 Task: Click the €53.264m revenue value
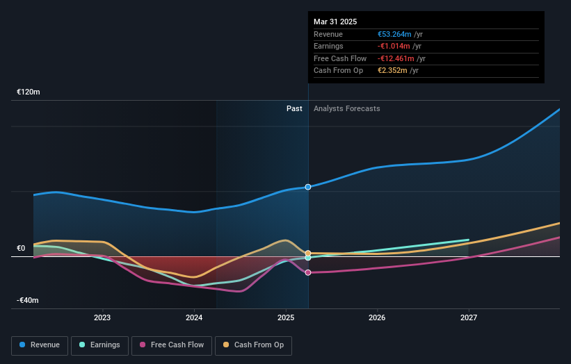tap(394, 34)
